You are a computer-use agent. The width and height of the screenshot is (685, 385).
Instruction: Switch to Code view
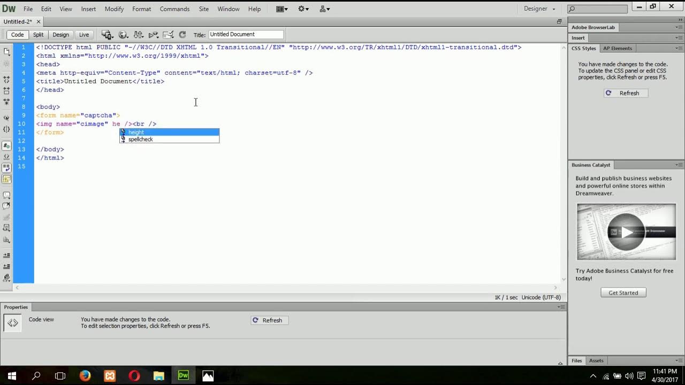tap(18, 35)
